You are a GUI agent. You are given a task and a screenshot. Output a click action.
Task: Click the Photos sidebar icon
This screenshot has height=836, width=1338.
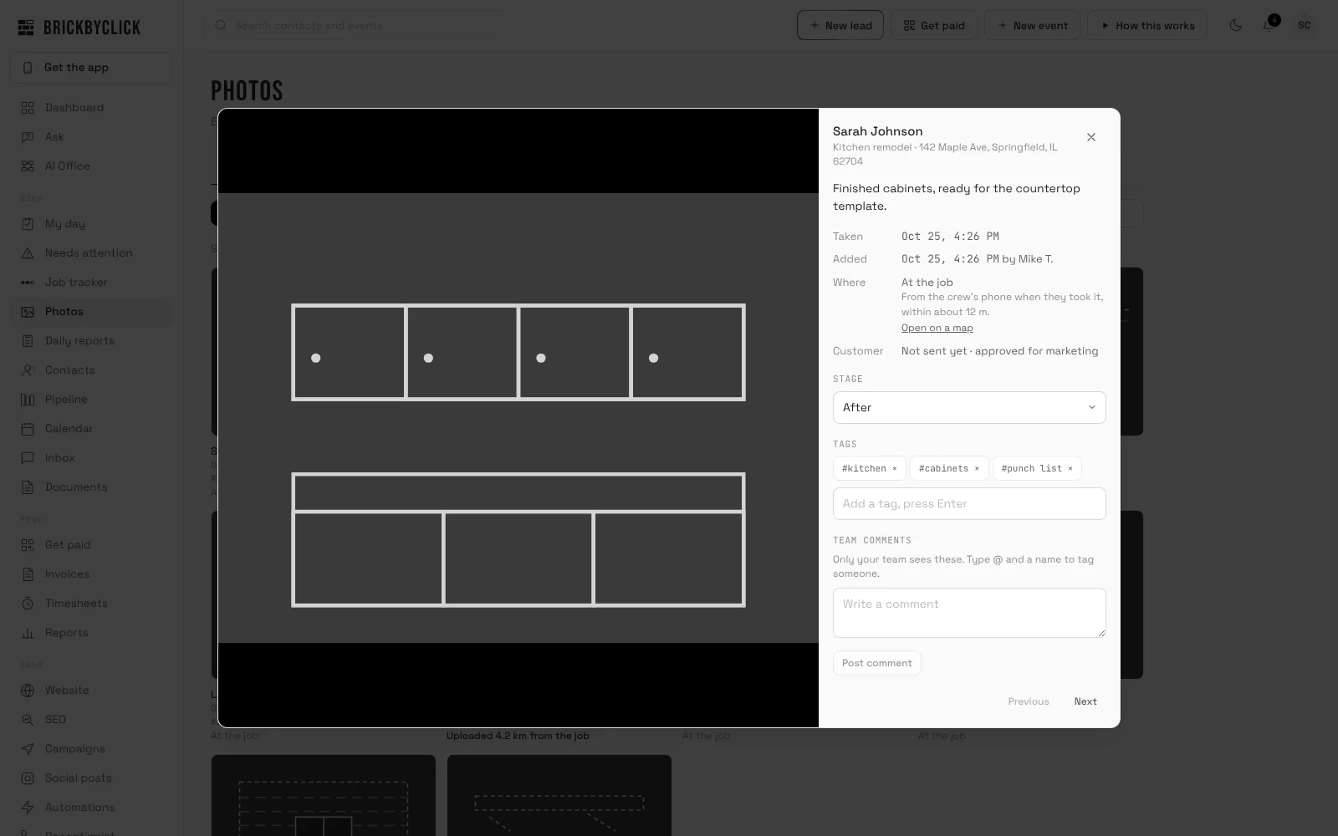tap(28, 312)
